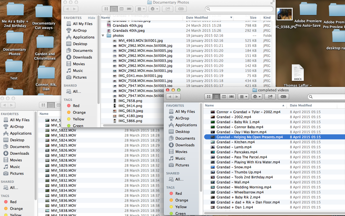The width and height of the screenshot is (345, 216).
Task: Open Movies in completed videos sidebar
Action: pyautogui.click(x=181, y=152)
